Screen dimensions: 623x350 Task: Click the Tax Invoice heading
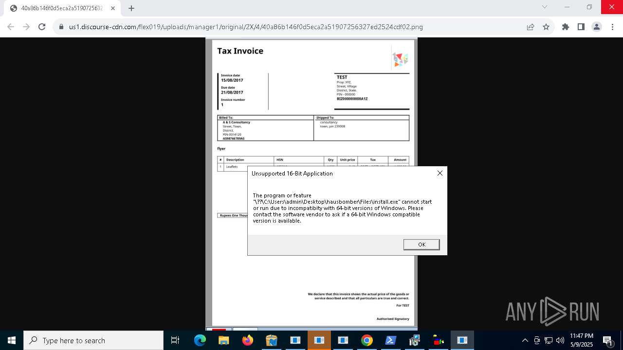coord(240,51)
